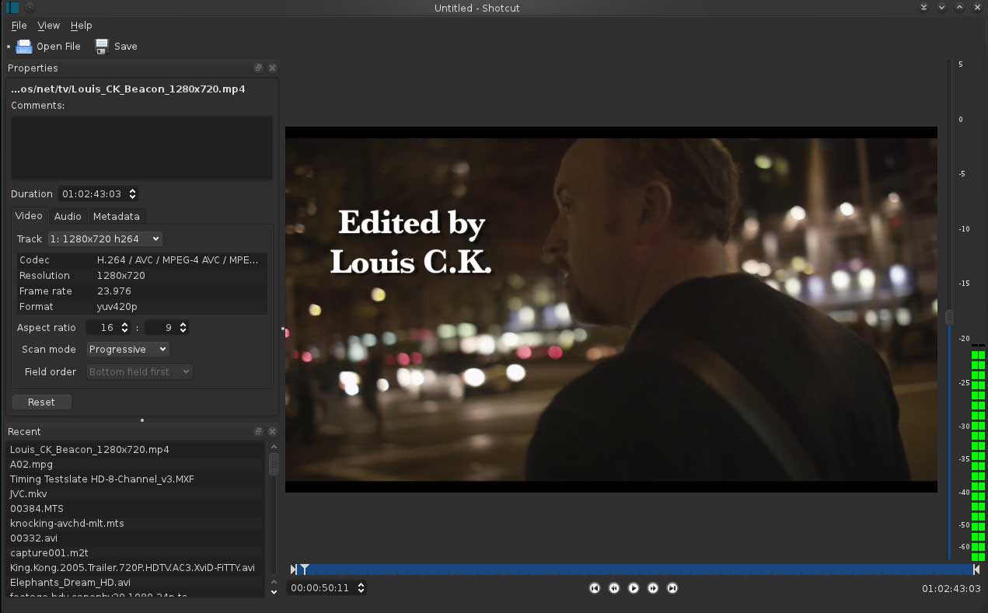This screenshot has width=988, height=613.
Task: Open Louis_CK_Beacon_1280x720.mp4 from Recent list
Action: [x=136, y=450]
